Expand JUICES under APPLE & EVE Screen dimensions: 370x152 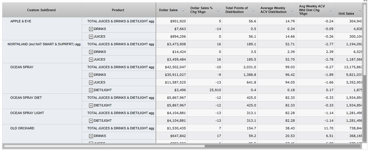point(91,37)
